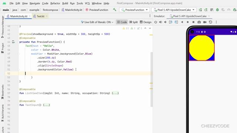Open the VCS menu
This screenshot has height=133, width=237.
pyautogui.click(x=87, y=3)
